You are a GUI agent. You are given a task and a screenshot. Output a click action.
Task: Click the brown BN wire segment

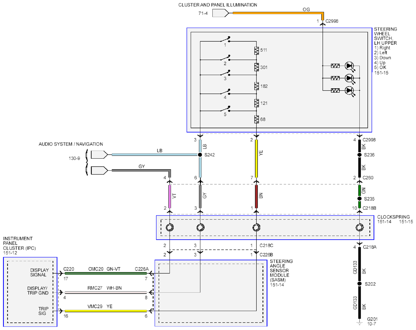pyautogui.click(x=257, y=196)
